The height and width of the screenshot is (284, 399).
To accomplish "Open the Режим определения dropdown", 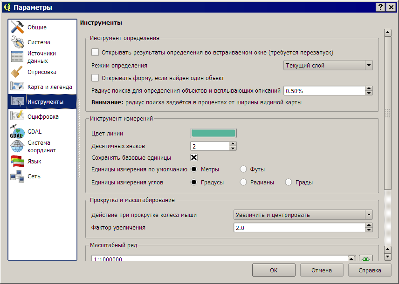I will tap(327, 65).
